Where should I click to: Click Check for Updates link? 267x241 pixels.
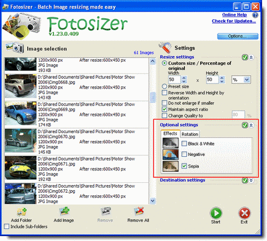(x=234, y=21)
